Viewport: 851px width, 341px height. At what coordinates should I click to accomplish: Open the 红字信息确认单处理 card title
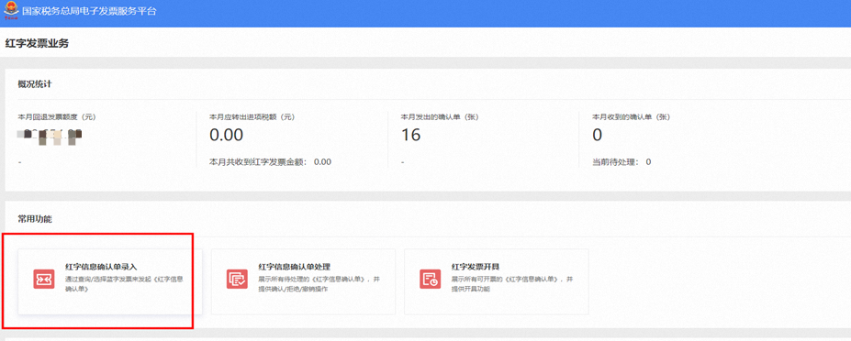(x=295, y=267)
